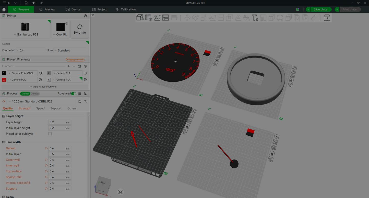This screenshot has height=198, width=369.
Task: Click the Add model cube icon
Action: [140, 18]
